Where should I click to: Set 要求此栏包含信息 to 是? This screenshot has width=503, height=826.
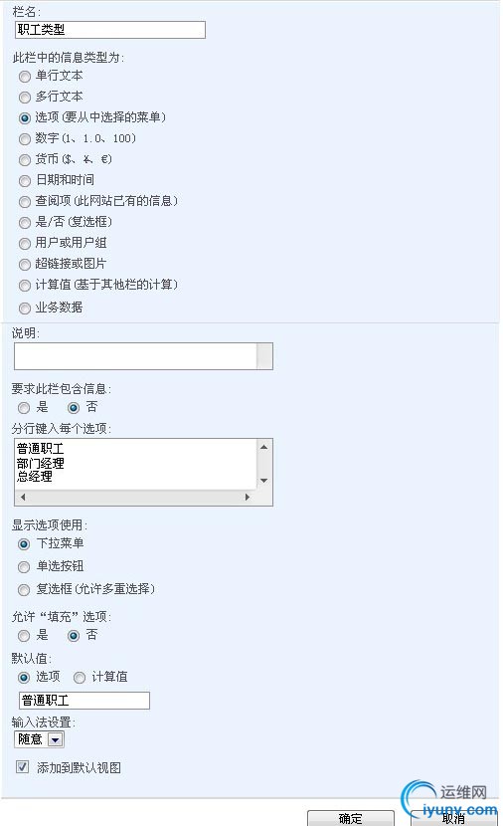[24, 408]
